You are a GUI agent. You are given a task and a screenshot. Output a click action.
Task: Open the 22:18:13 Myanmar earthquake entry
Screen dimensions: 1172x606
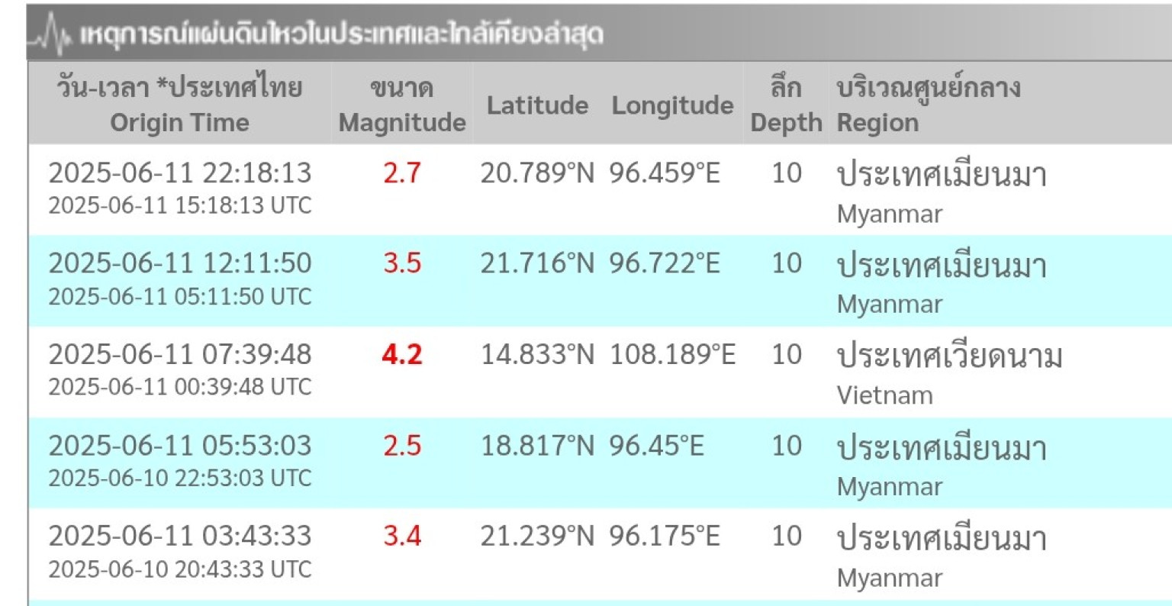180,173
